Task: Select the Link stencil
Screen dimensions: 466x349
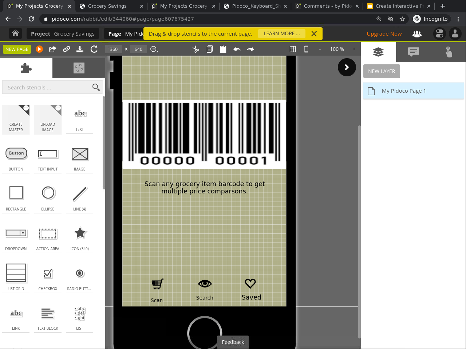Action: point(16,318)
